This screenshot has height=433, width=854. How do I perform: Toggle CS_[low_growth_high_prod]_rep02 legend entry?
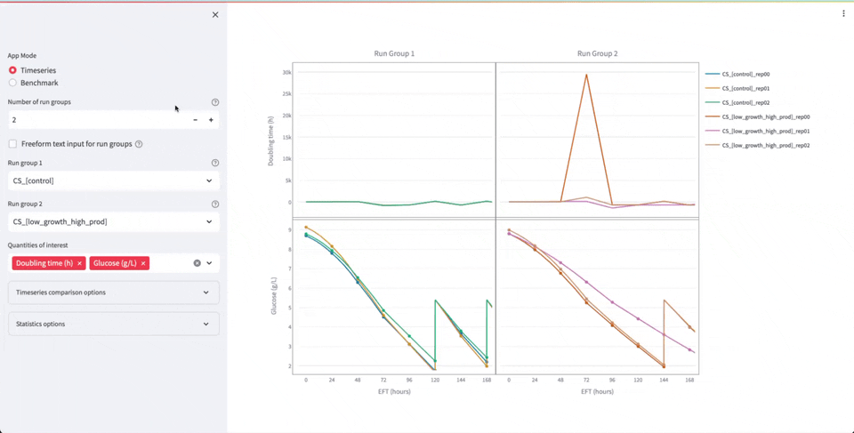[758, 146]
